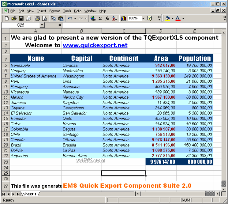
Task: Expand the far-right toolbar options chevron
Action: tap(225, 18)
